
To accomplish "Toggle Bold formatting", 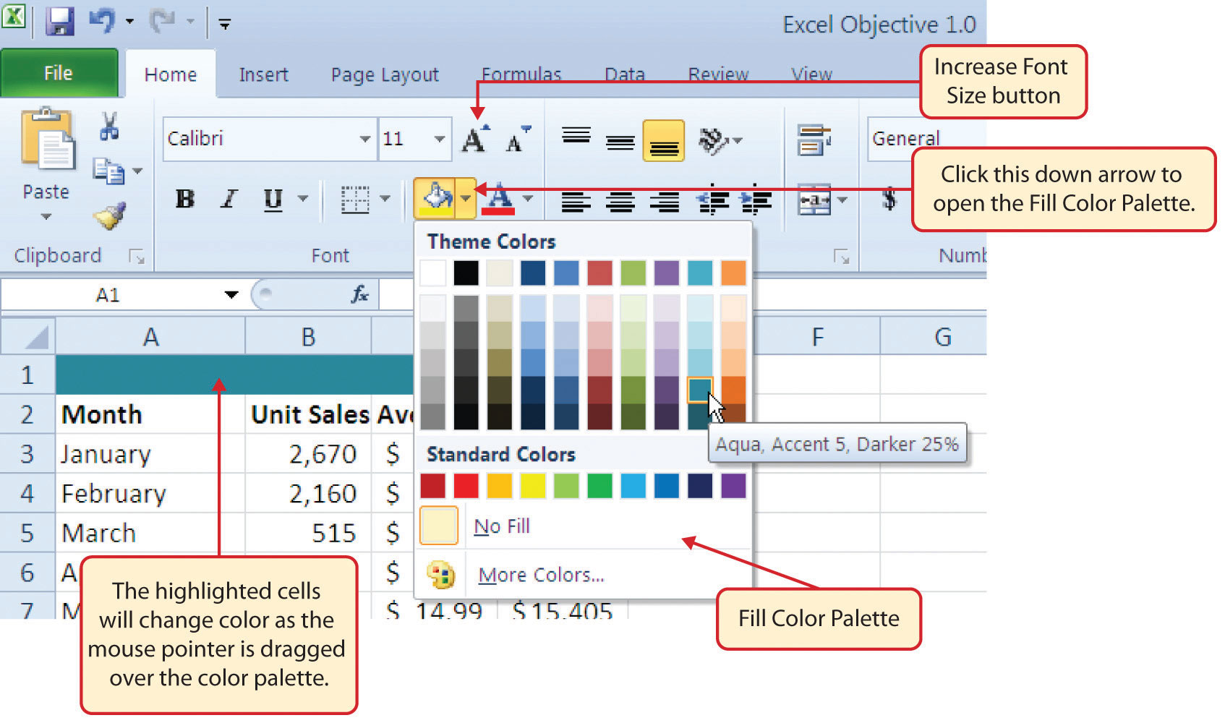I will click(x=184, y=200).
